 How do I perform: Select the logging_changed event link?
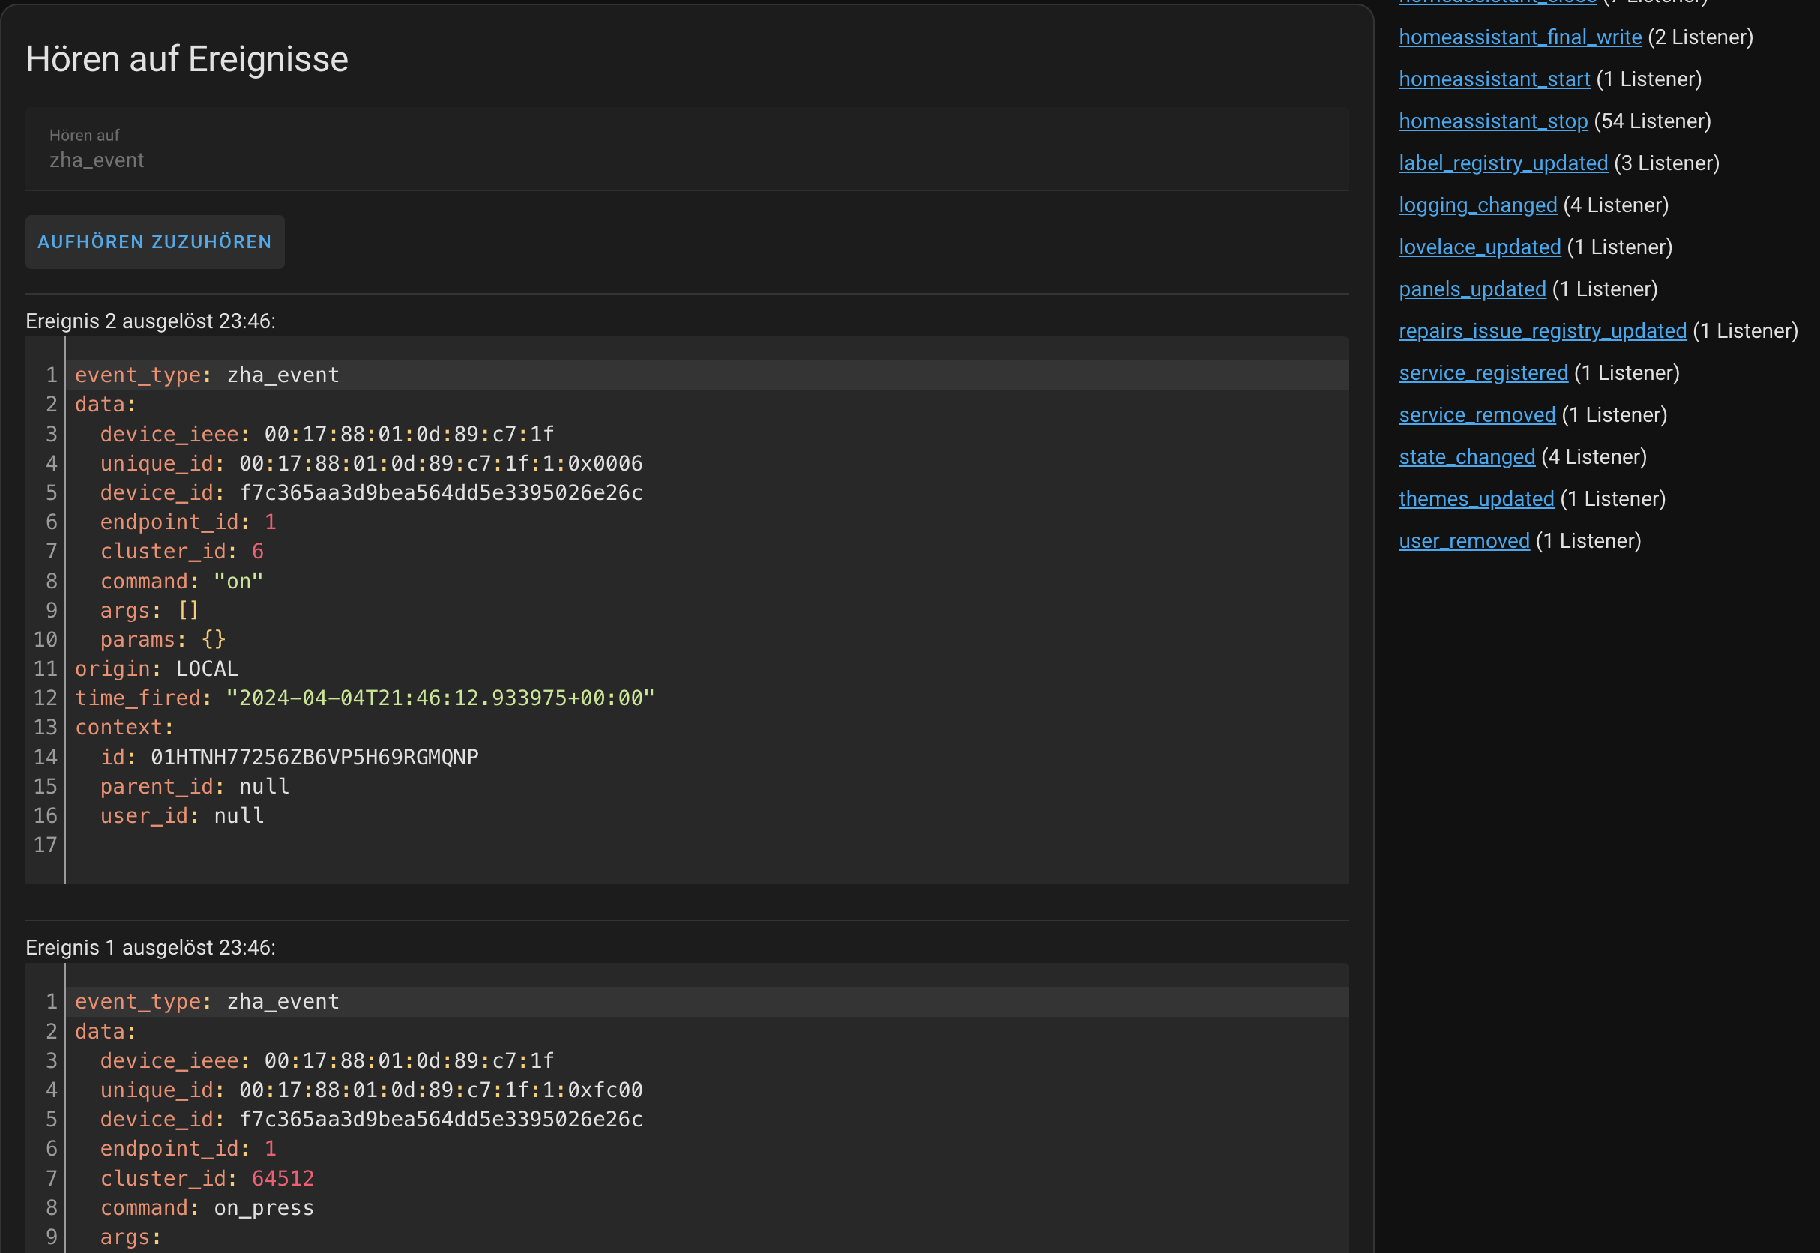1477,205
